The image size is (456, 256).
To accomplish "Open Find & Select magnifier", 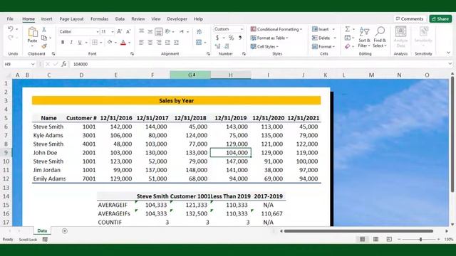I will tap(380, 37).
